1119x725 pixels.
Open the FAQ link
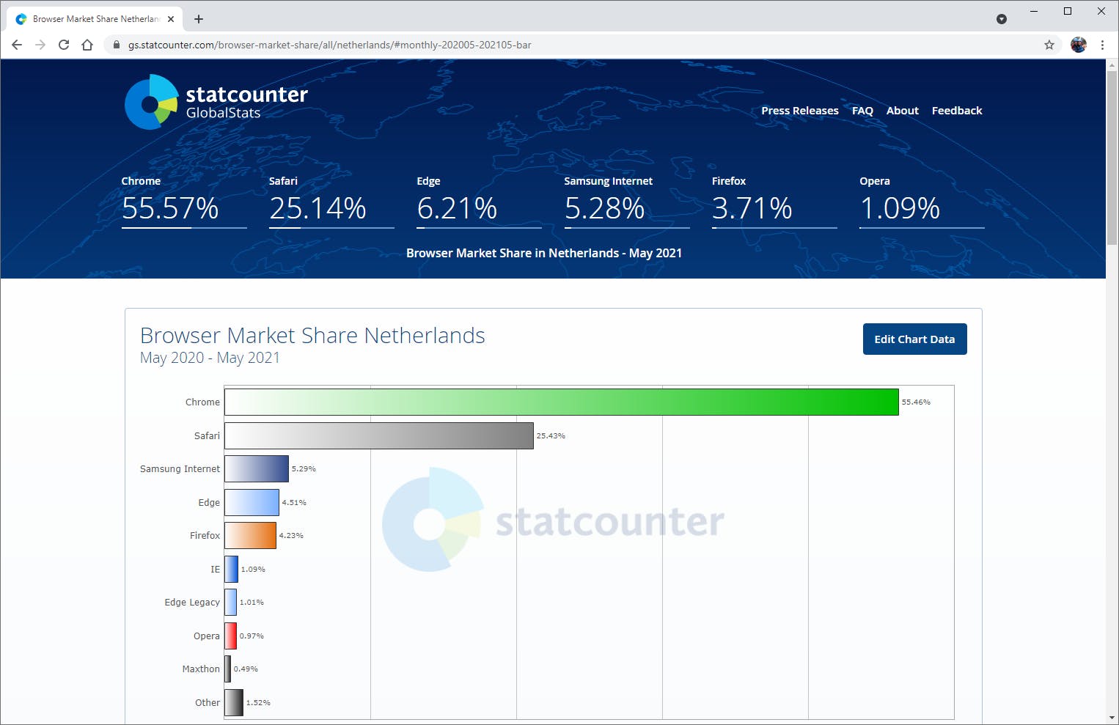[x=862, y=111]
